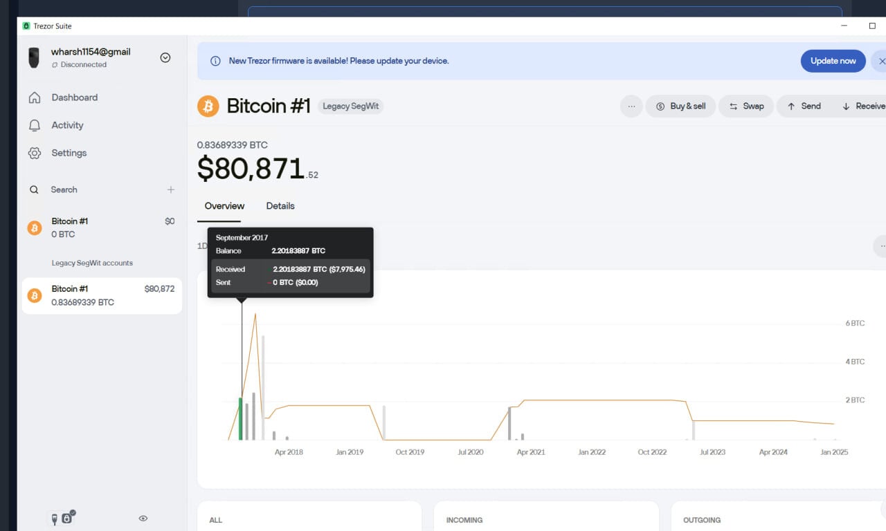The image size is (886, 531).
Task: Expand the wharsh1154@gmail device switcher chevron
Action: 165,57
